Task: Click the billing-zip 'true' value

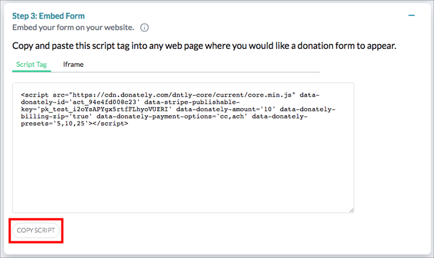Action: [80, 116]
